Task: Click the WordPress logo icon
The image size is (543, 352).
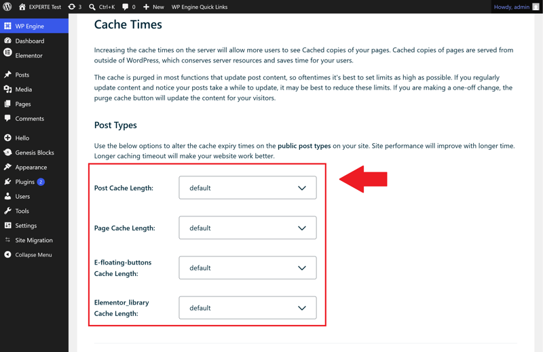Action: point(7,7)
